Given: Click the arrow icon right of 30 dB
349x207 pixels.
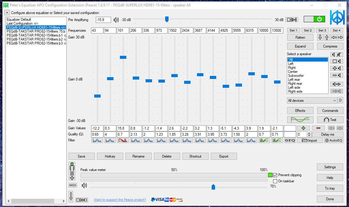Looking at the screenshot, I should pos(292,20).
